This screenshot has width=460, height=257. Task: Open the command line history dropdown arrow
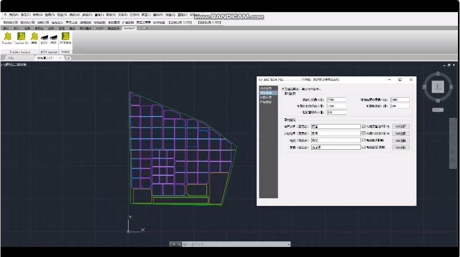point(288,244)
